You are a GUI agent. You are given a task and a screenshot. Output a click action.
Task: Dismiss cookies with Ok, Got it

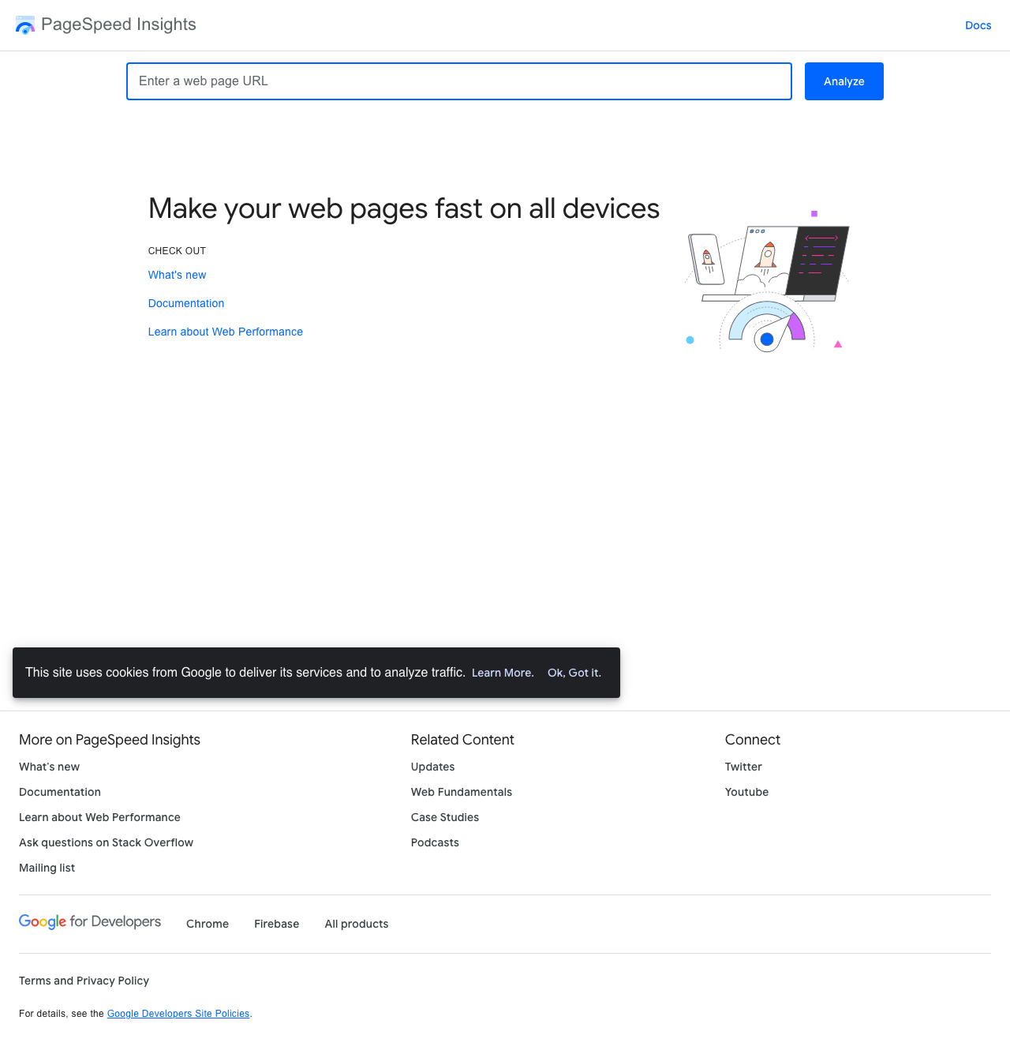tap(574, 673)
